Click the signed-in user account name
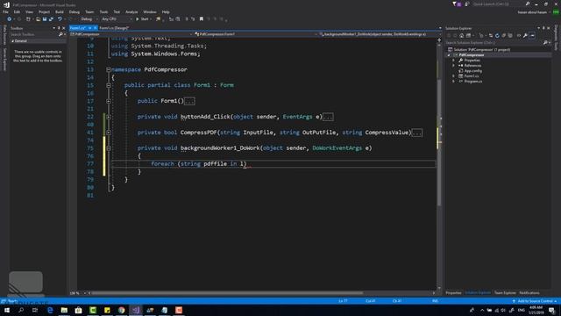This screenshot has width=561, height=316. coord(532,12)
